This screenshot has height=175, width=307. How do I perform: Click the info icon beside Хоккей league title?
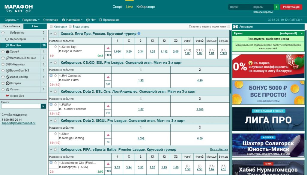click(x=139, y=34)
